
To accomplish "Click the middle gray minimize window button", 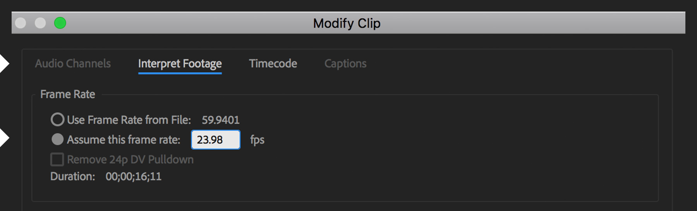I will 40,23.
